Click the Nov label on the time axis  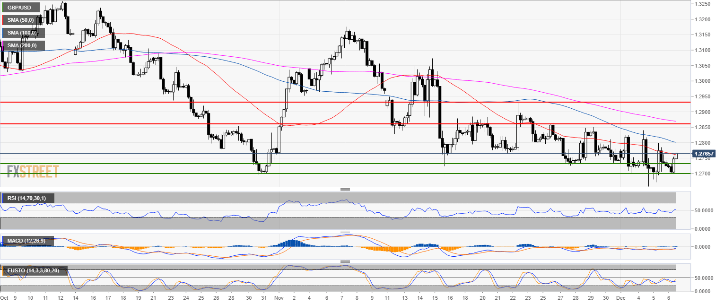point(279,299)
